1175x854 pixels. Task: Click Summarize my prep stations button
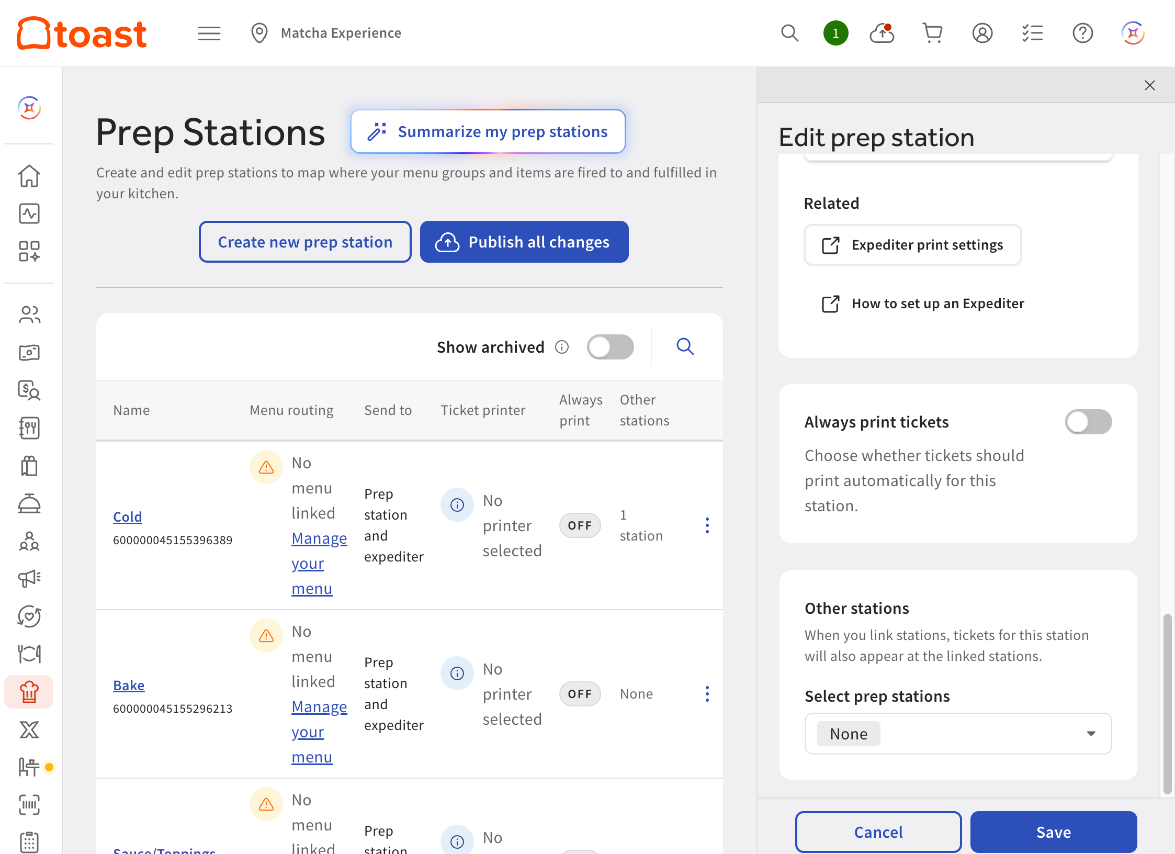pos(488,131)
